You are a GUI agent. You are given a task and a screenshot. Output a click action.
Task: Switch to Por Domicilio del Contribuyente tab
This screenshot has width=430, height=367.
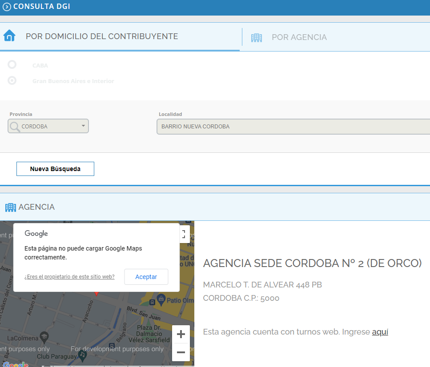(x=102, y=36)
